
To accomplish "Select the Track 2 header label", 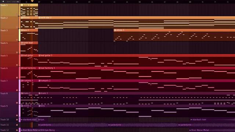I will pyautogui.click(x=4, y=18).
